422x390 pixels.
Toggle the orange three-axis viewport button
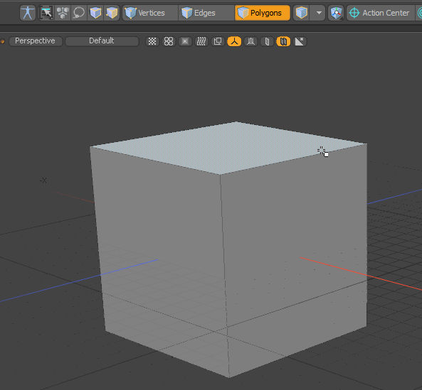click(234, 41)
